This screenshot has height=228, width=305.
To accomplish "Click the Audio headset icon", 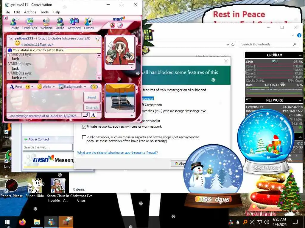I will [x=60, y=24].
